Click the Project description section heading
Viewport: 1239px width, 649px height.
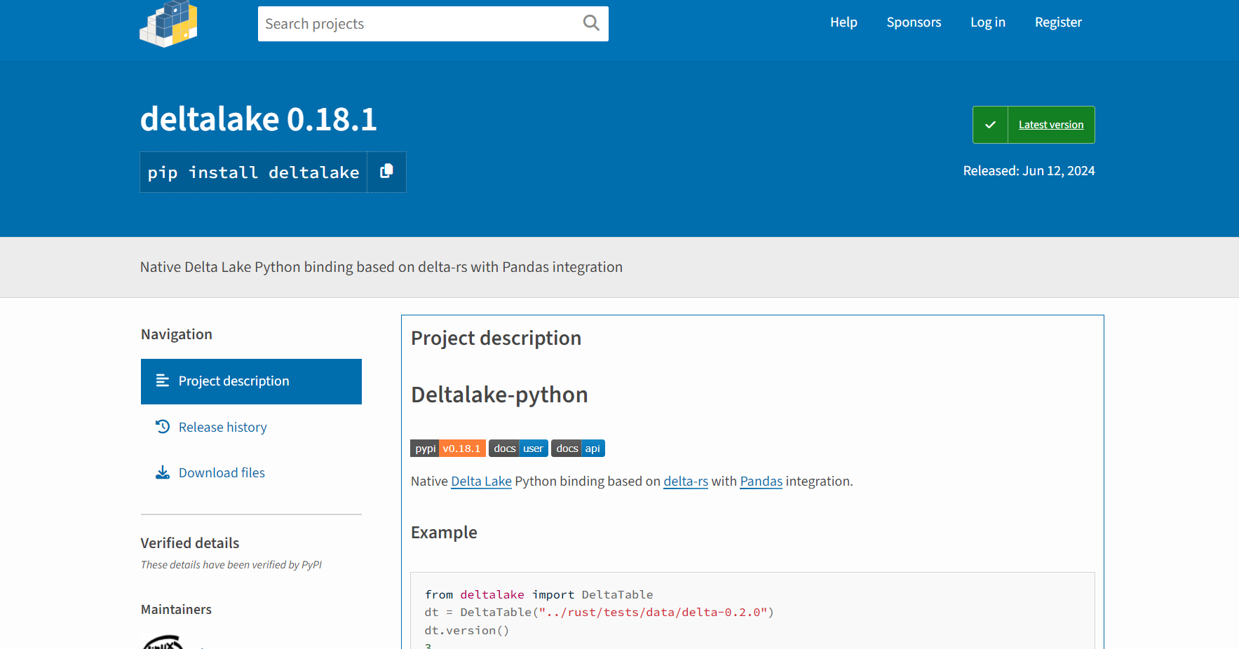tap(496, 339)
